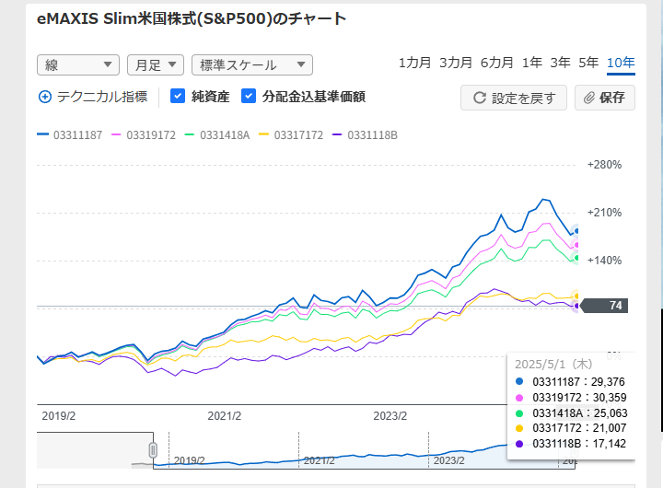Click the eMAXIS Slim米国株式(S&P500)のチャート heading
Image resolution: width=663 pixels, height=488 pixels.
click(192, 18)
